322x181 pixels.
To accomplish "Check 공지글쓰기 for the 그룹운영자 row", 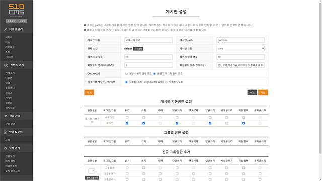I will [x=260, y=174].
